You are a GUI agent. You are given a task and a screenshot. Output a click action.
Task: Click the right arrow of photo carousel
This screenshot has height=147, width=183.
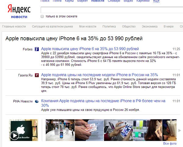tap(179, 130)
